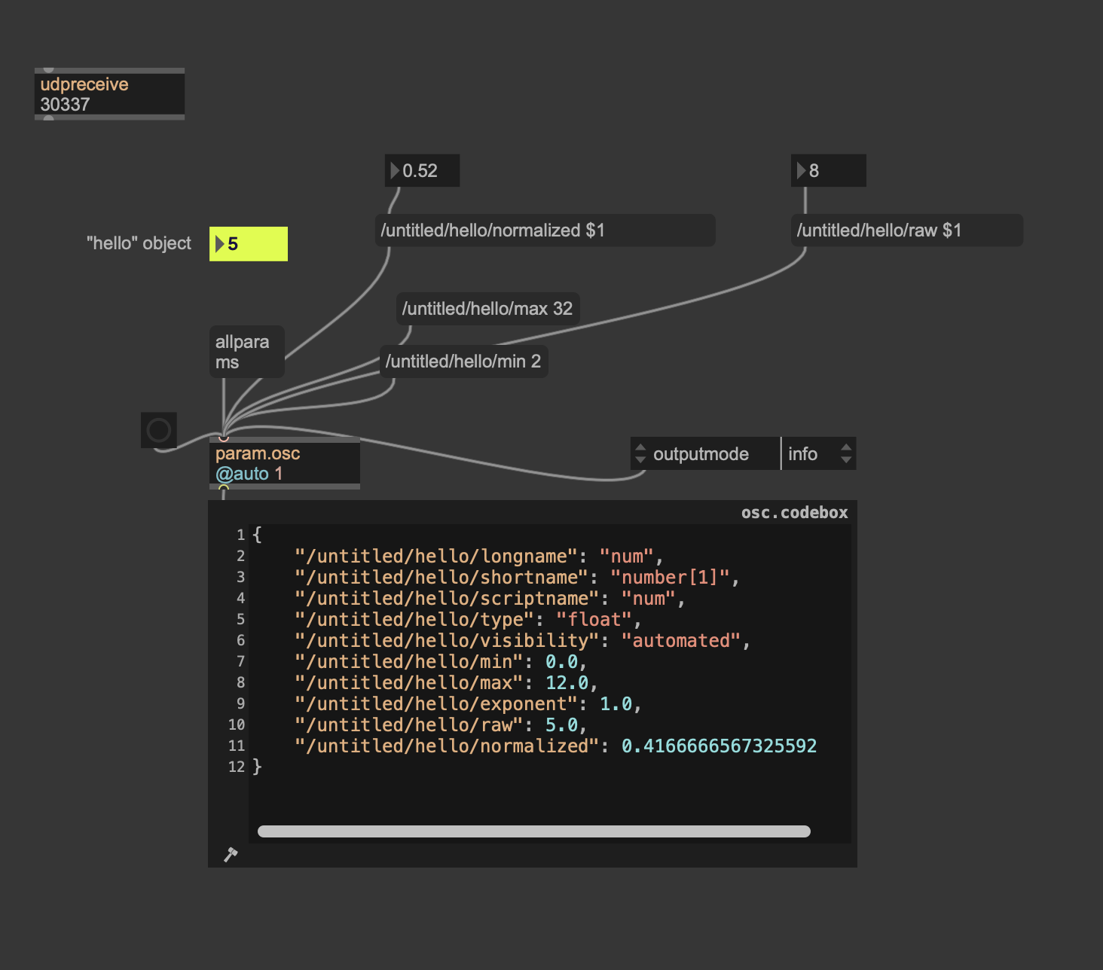The image size is (1103, 970).
Task: Open the outputmode attribute selector arrows
Action: (640, 453)
